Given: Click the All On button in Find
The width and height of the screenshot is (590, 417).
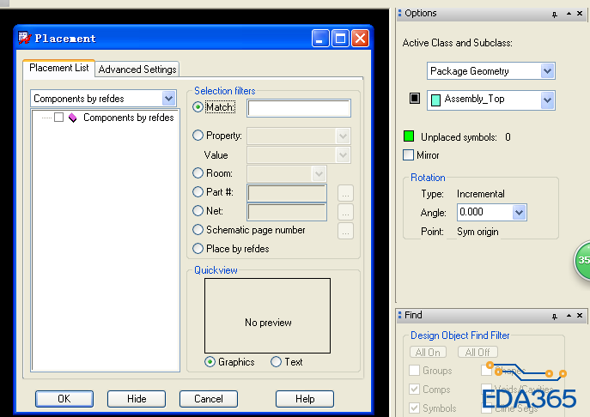Looking at the screenshot, I should point(428,353).
